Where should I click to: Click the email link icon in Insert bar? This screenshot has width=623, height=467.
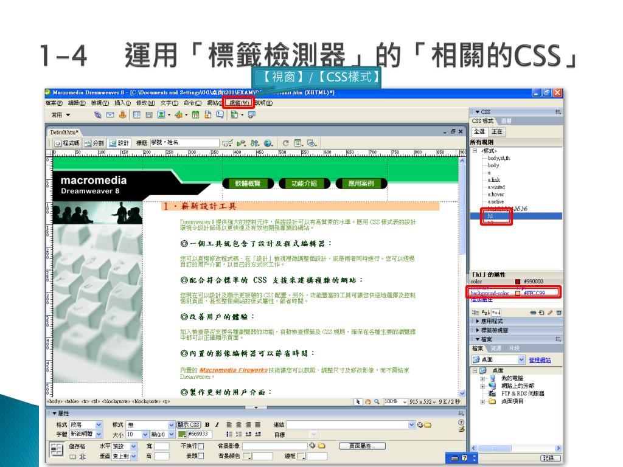(x=110, y=115)
